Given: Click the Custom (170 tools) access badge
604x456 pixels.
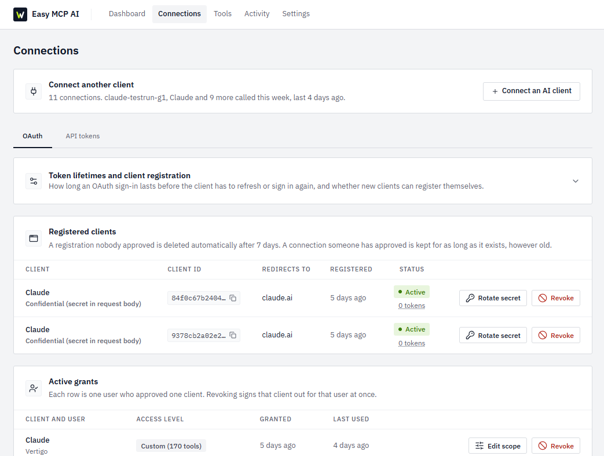Looking at the screenshot, I should 171,446.
